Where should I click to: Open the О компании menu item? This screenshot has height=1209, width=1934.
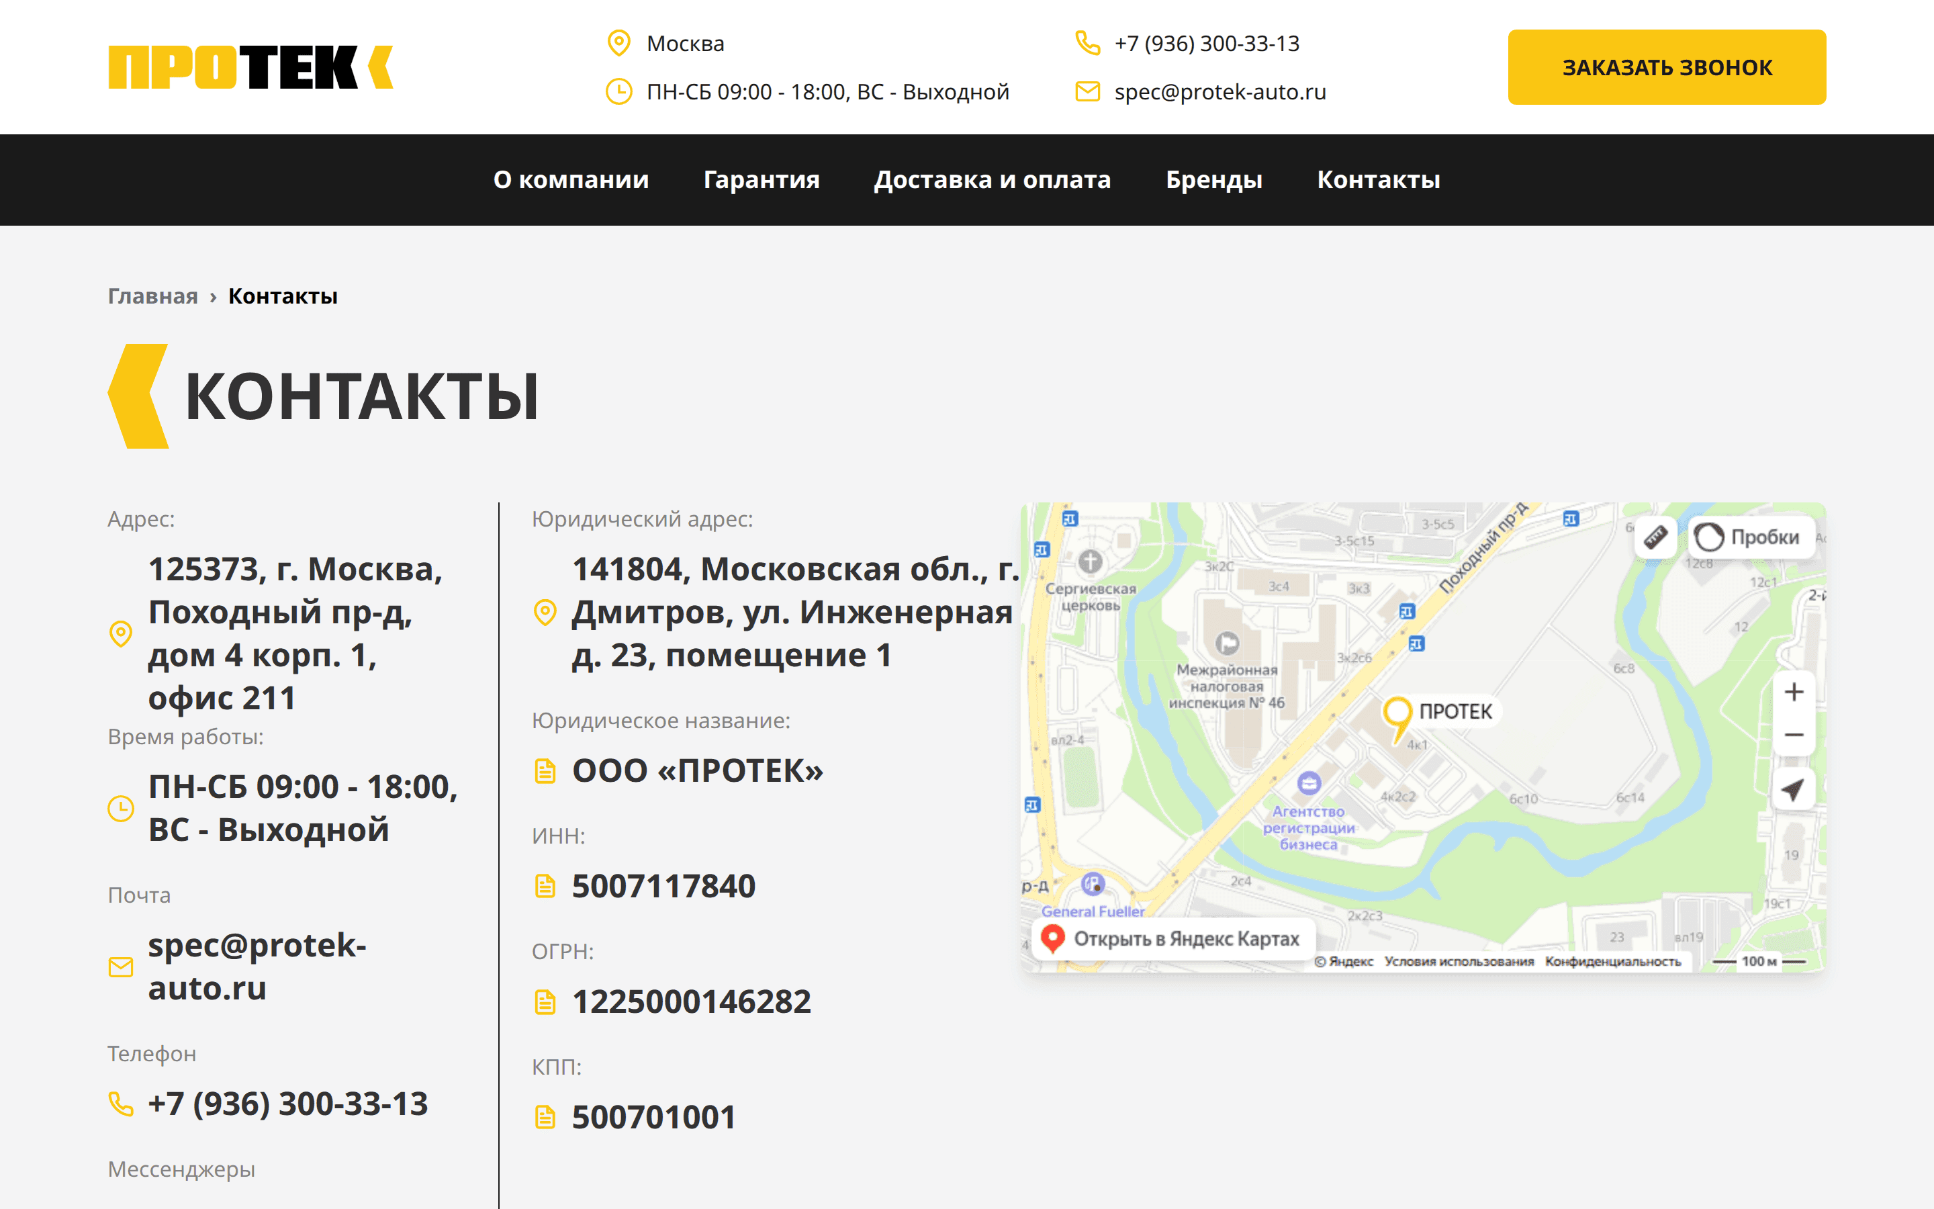pyautogui.click(x=571, y=179)
